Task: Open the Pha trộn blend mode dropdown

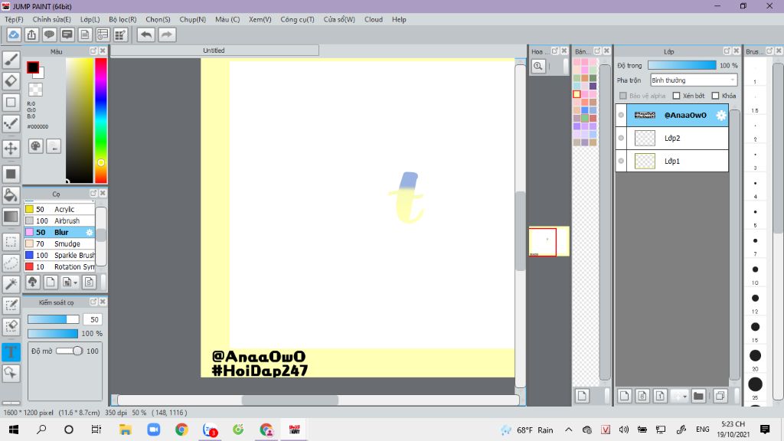Action: [x=694, y=80]
